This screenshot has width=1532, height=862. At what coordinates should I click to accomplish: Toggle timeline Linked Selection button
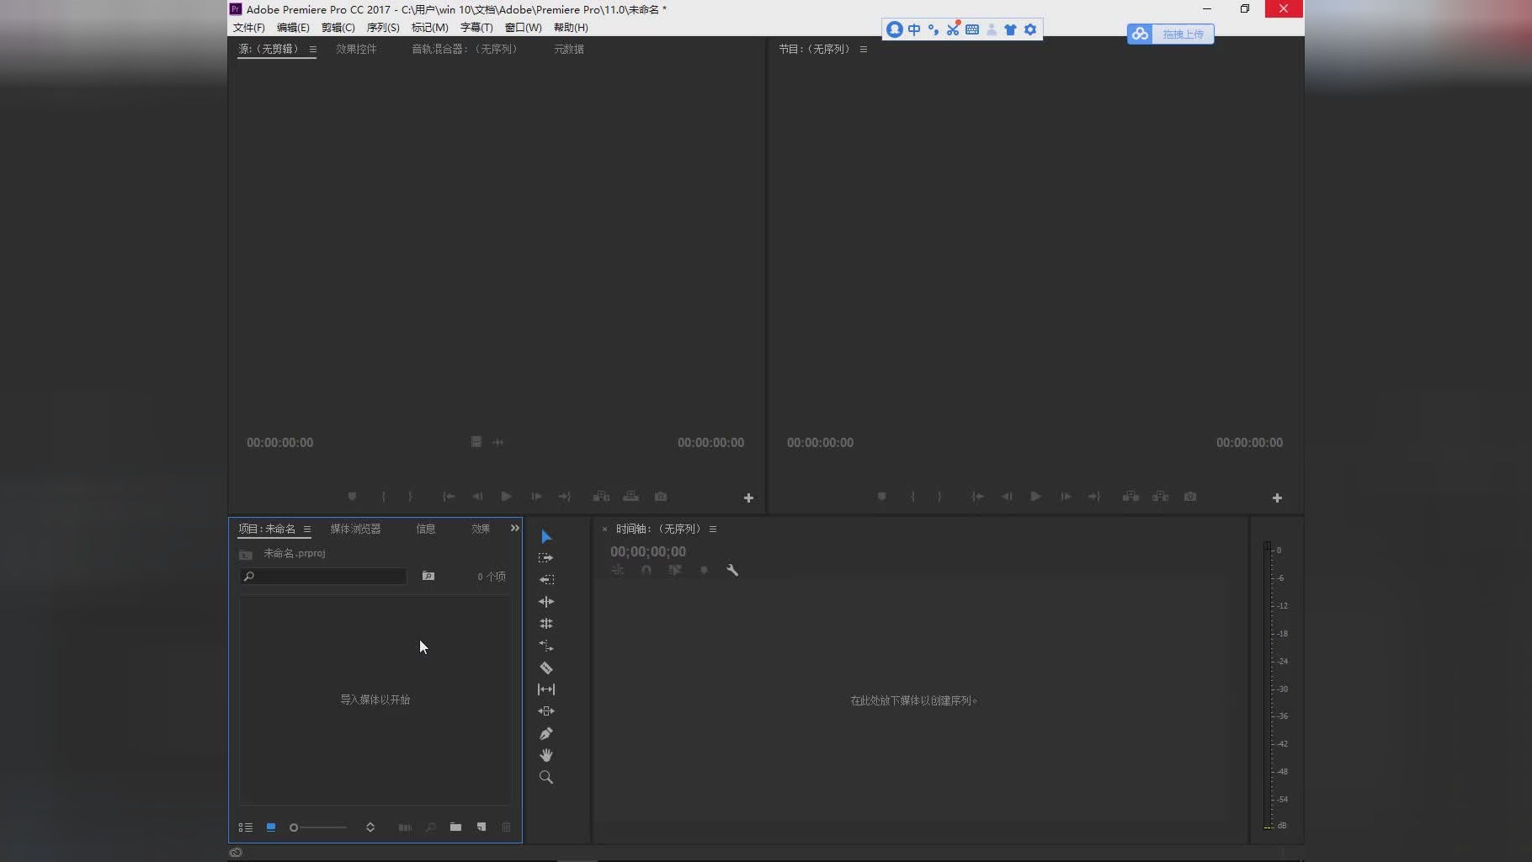[675, 570]
